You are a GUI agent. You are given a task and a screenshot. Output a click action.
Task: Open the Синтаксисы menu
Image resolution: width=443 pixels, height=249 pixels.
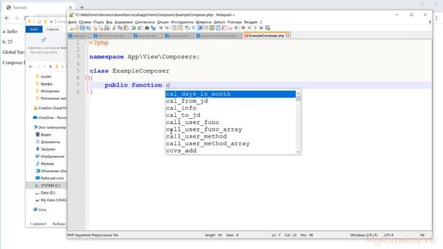[x=145, y=22]
